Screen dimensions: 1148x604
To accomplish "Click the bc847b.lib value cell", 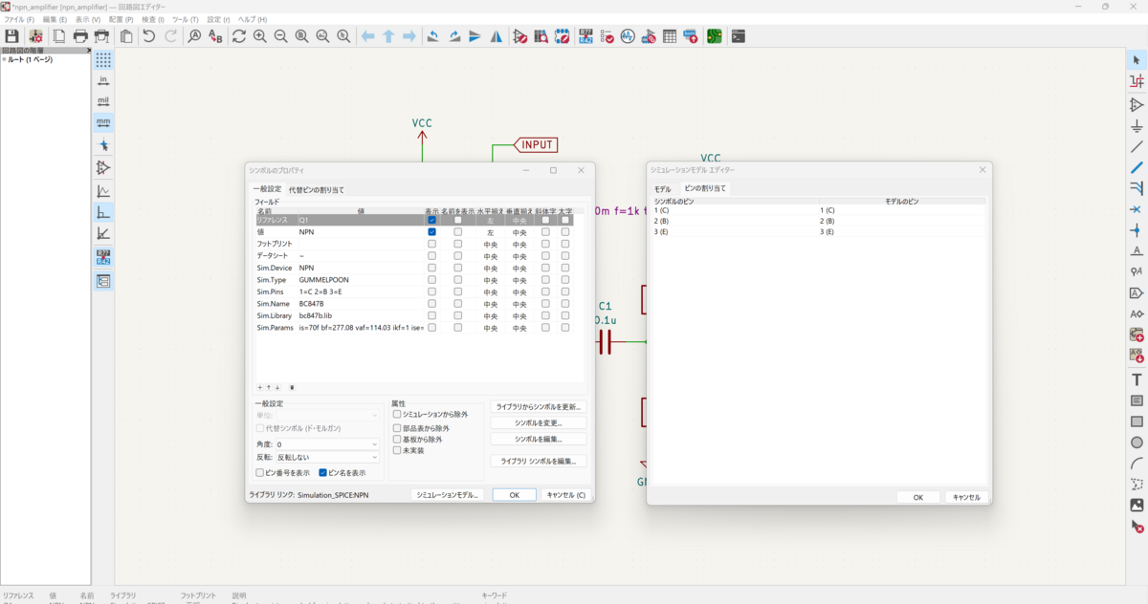I will click(361, 315).
